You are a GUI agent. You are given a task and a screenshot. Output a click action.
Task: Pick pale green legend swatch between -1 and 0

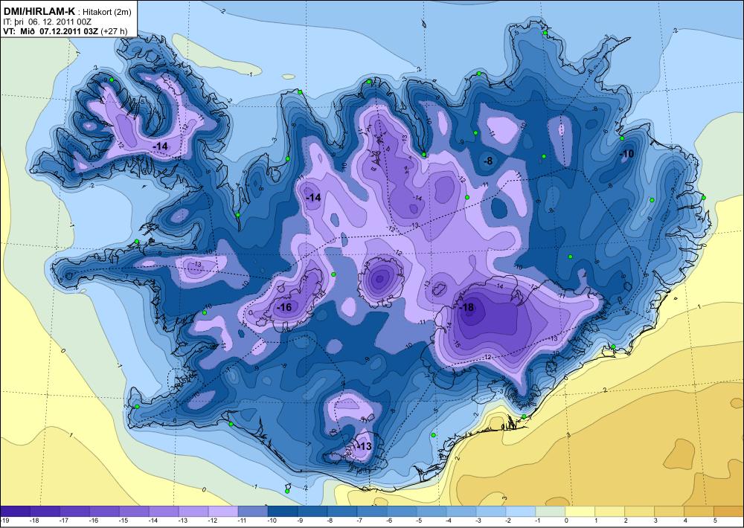(x=551, y=512)
